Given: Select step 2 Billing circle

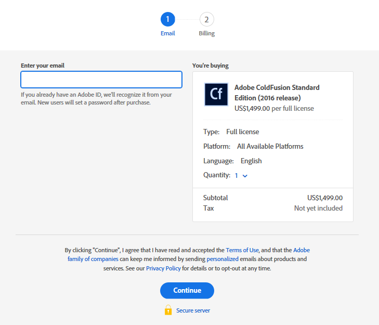Looking at the screenshot, I should pyautogui.click(x=207, y=19).
